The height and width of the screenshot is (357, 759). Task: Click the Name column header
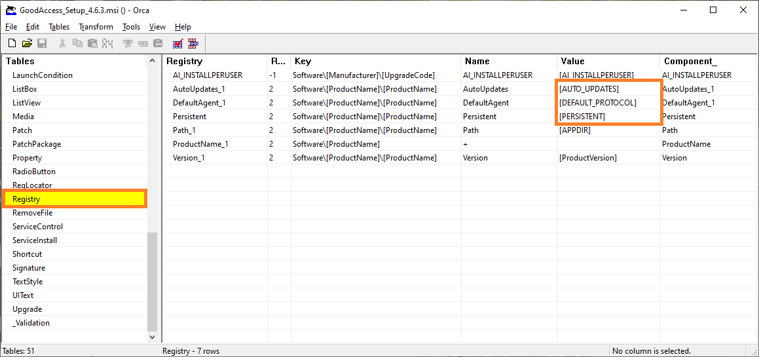509,61
